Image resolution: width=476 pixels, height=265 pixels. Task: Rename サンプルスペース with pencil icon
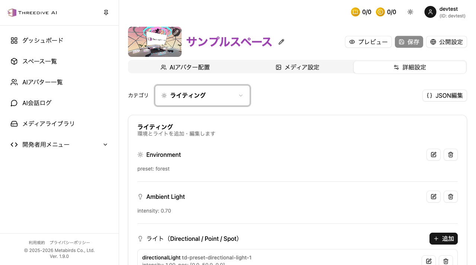pyautogui.click(x=281, y=42)
